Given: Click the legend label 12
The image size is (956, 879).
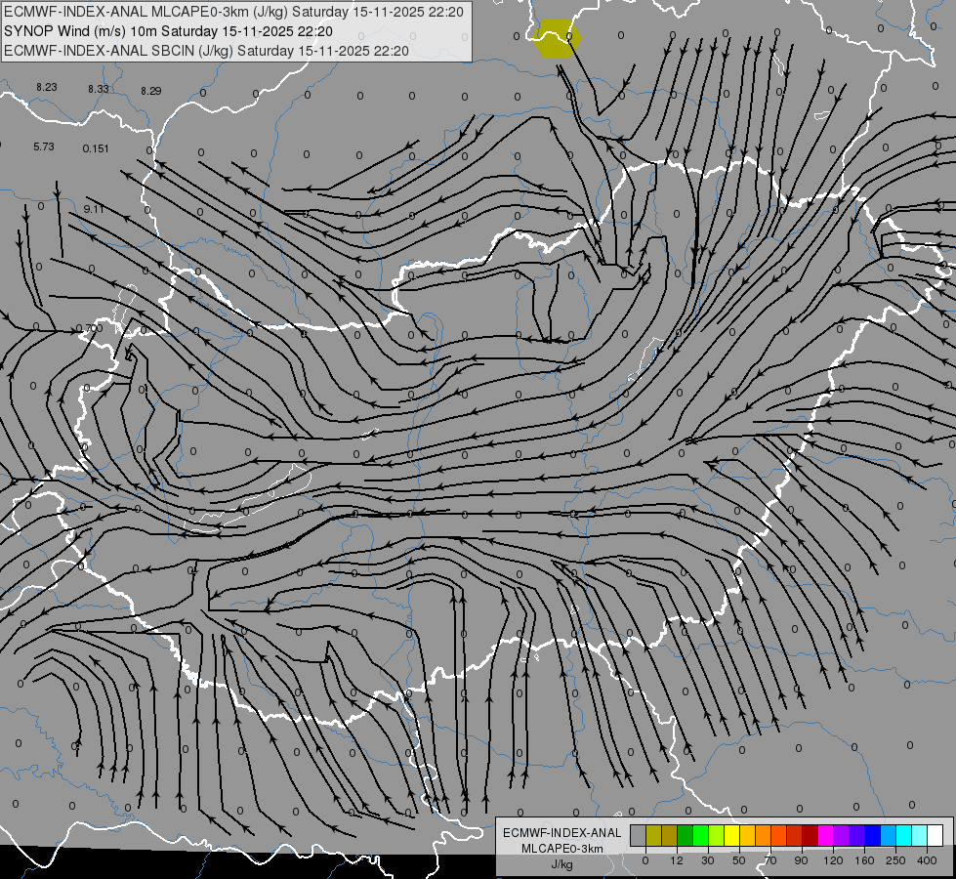Looking at the screenshot, I should tap(677, 860).
